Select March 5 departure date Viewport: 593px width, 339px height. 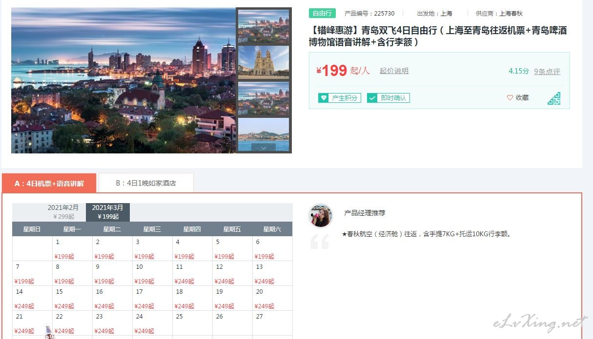coord(232,248)
